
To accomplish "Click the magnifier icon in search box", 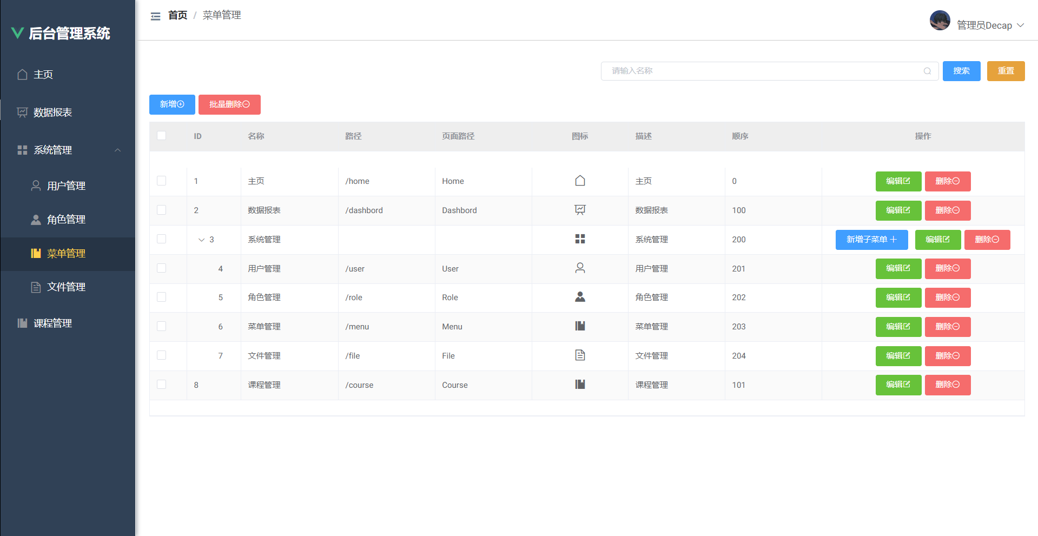I will pyautogui.click(x=927, y=71).
